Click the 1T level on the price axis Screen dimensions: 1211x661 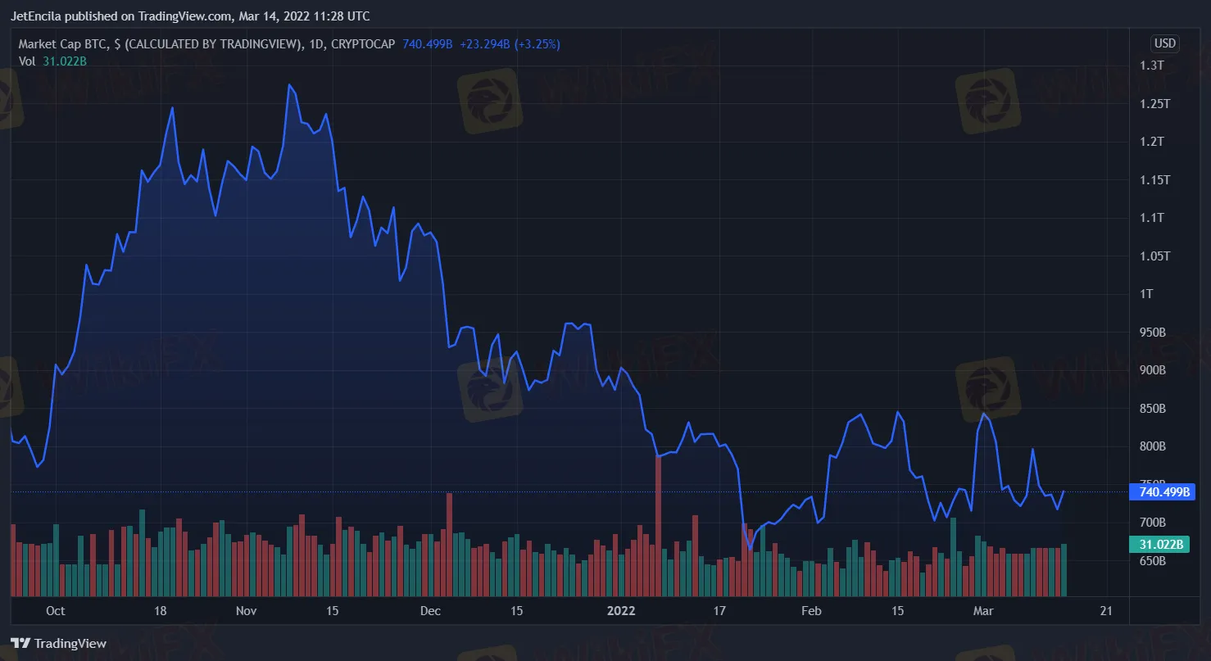coord(1147,294)
